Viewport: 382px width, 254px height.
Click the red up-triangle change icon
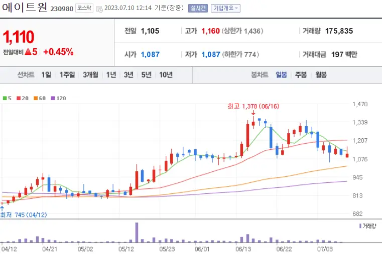click(x=28, y=52)
